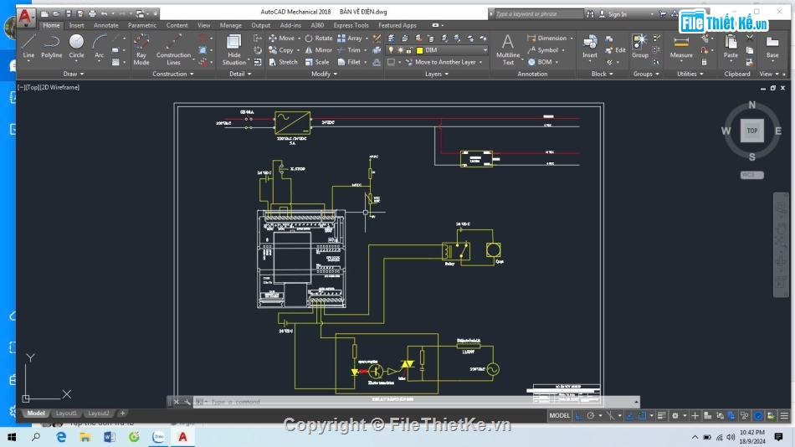Screen dimensions: 795x447
Task: Click the Insert block tool
Action: [590, 46]
